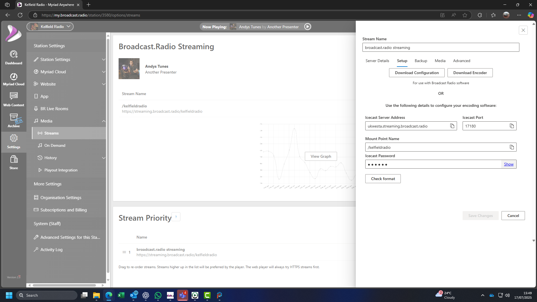Open the Store icon
The width and height of the screenshot is (537, 302).
[x=13, y=162]
